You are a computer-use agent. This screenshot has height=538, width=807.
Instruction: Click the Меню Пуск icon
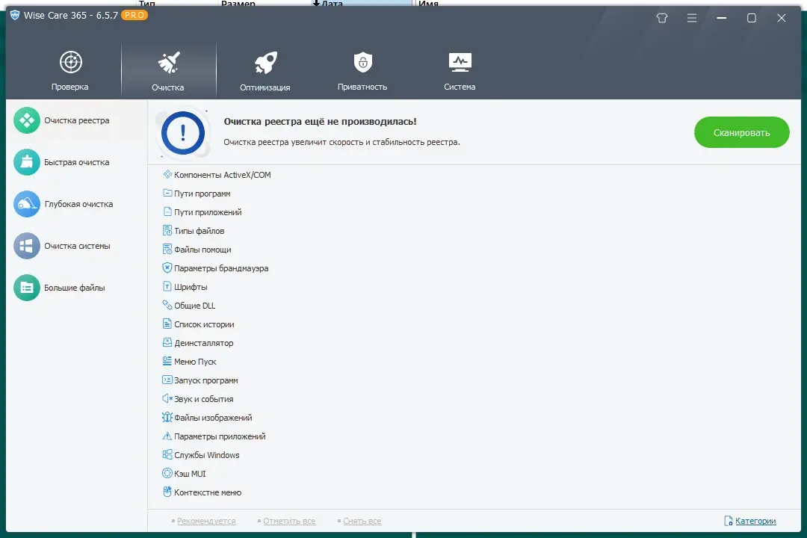pyautogui.click(x=167, y=361)
